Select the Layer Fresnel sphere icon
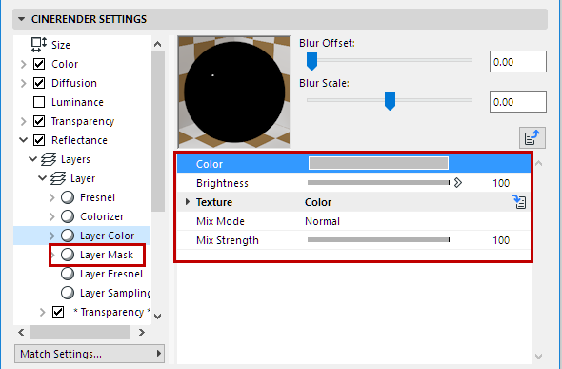 coord(68,274)
